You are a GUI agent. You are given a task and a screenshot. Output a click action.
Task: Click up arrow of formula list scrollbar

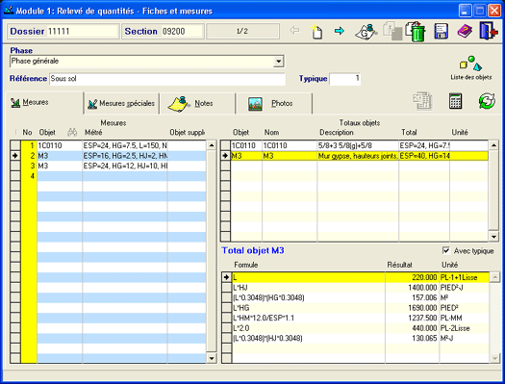tap(494, 277)
